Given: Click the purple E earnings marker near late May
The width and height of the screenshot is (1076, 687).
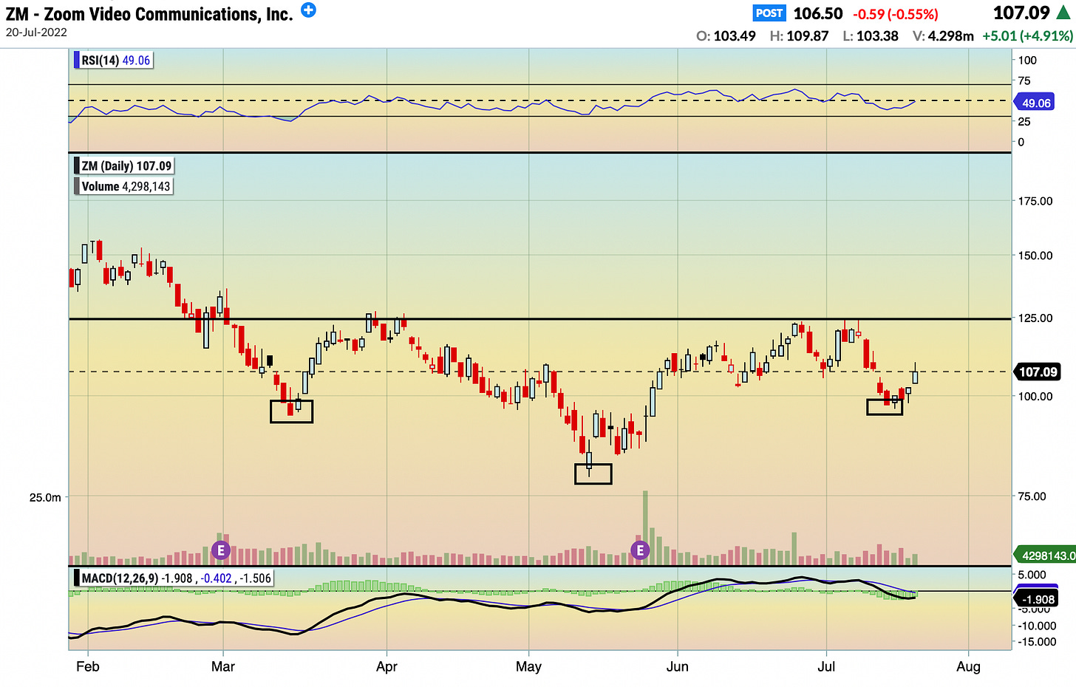Looking at the screenshot, I should (640, 550).
